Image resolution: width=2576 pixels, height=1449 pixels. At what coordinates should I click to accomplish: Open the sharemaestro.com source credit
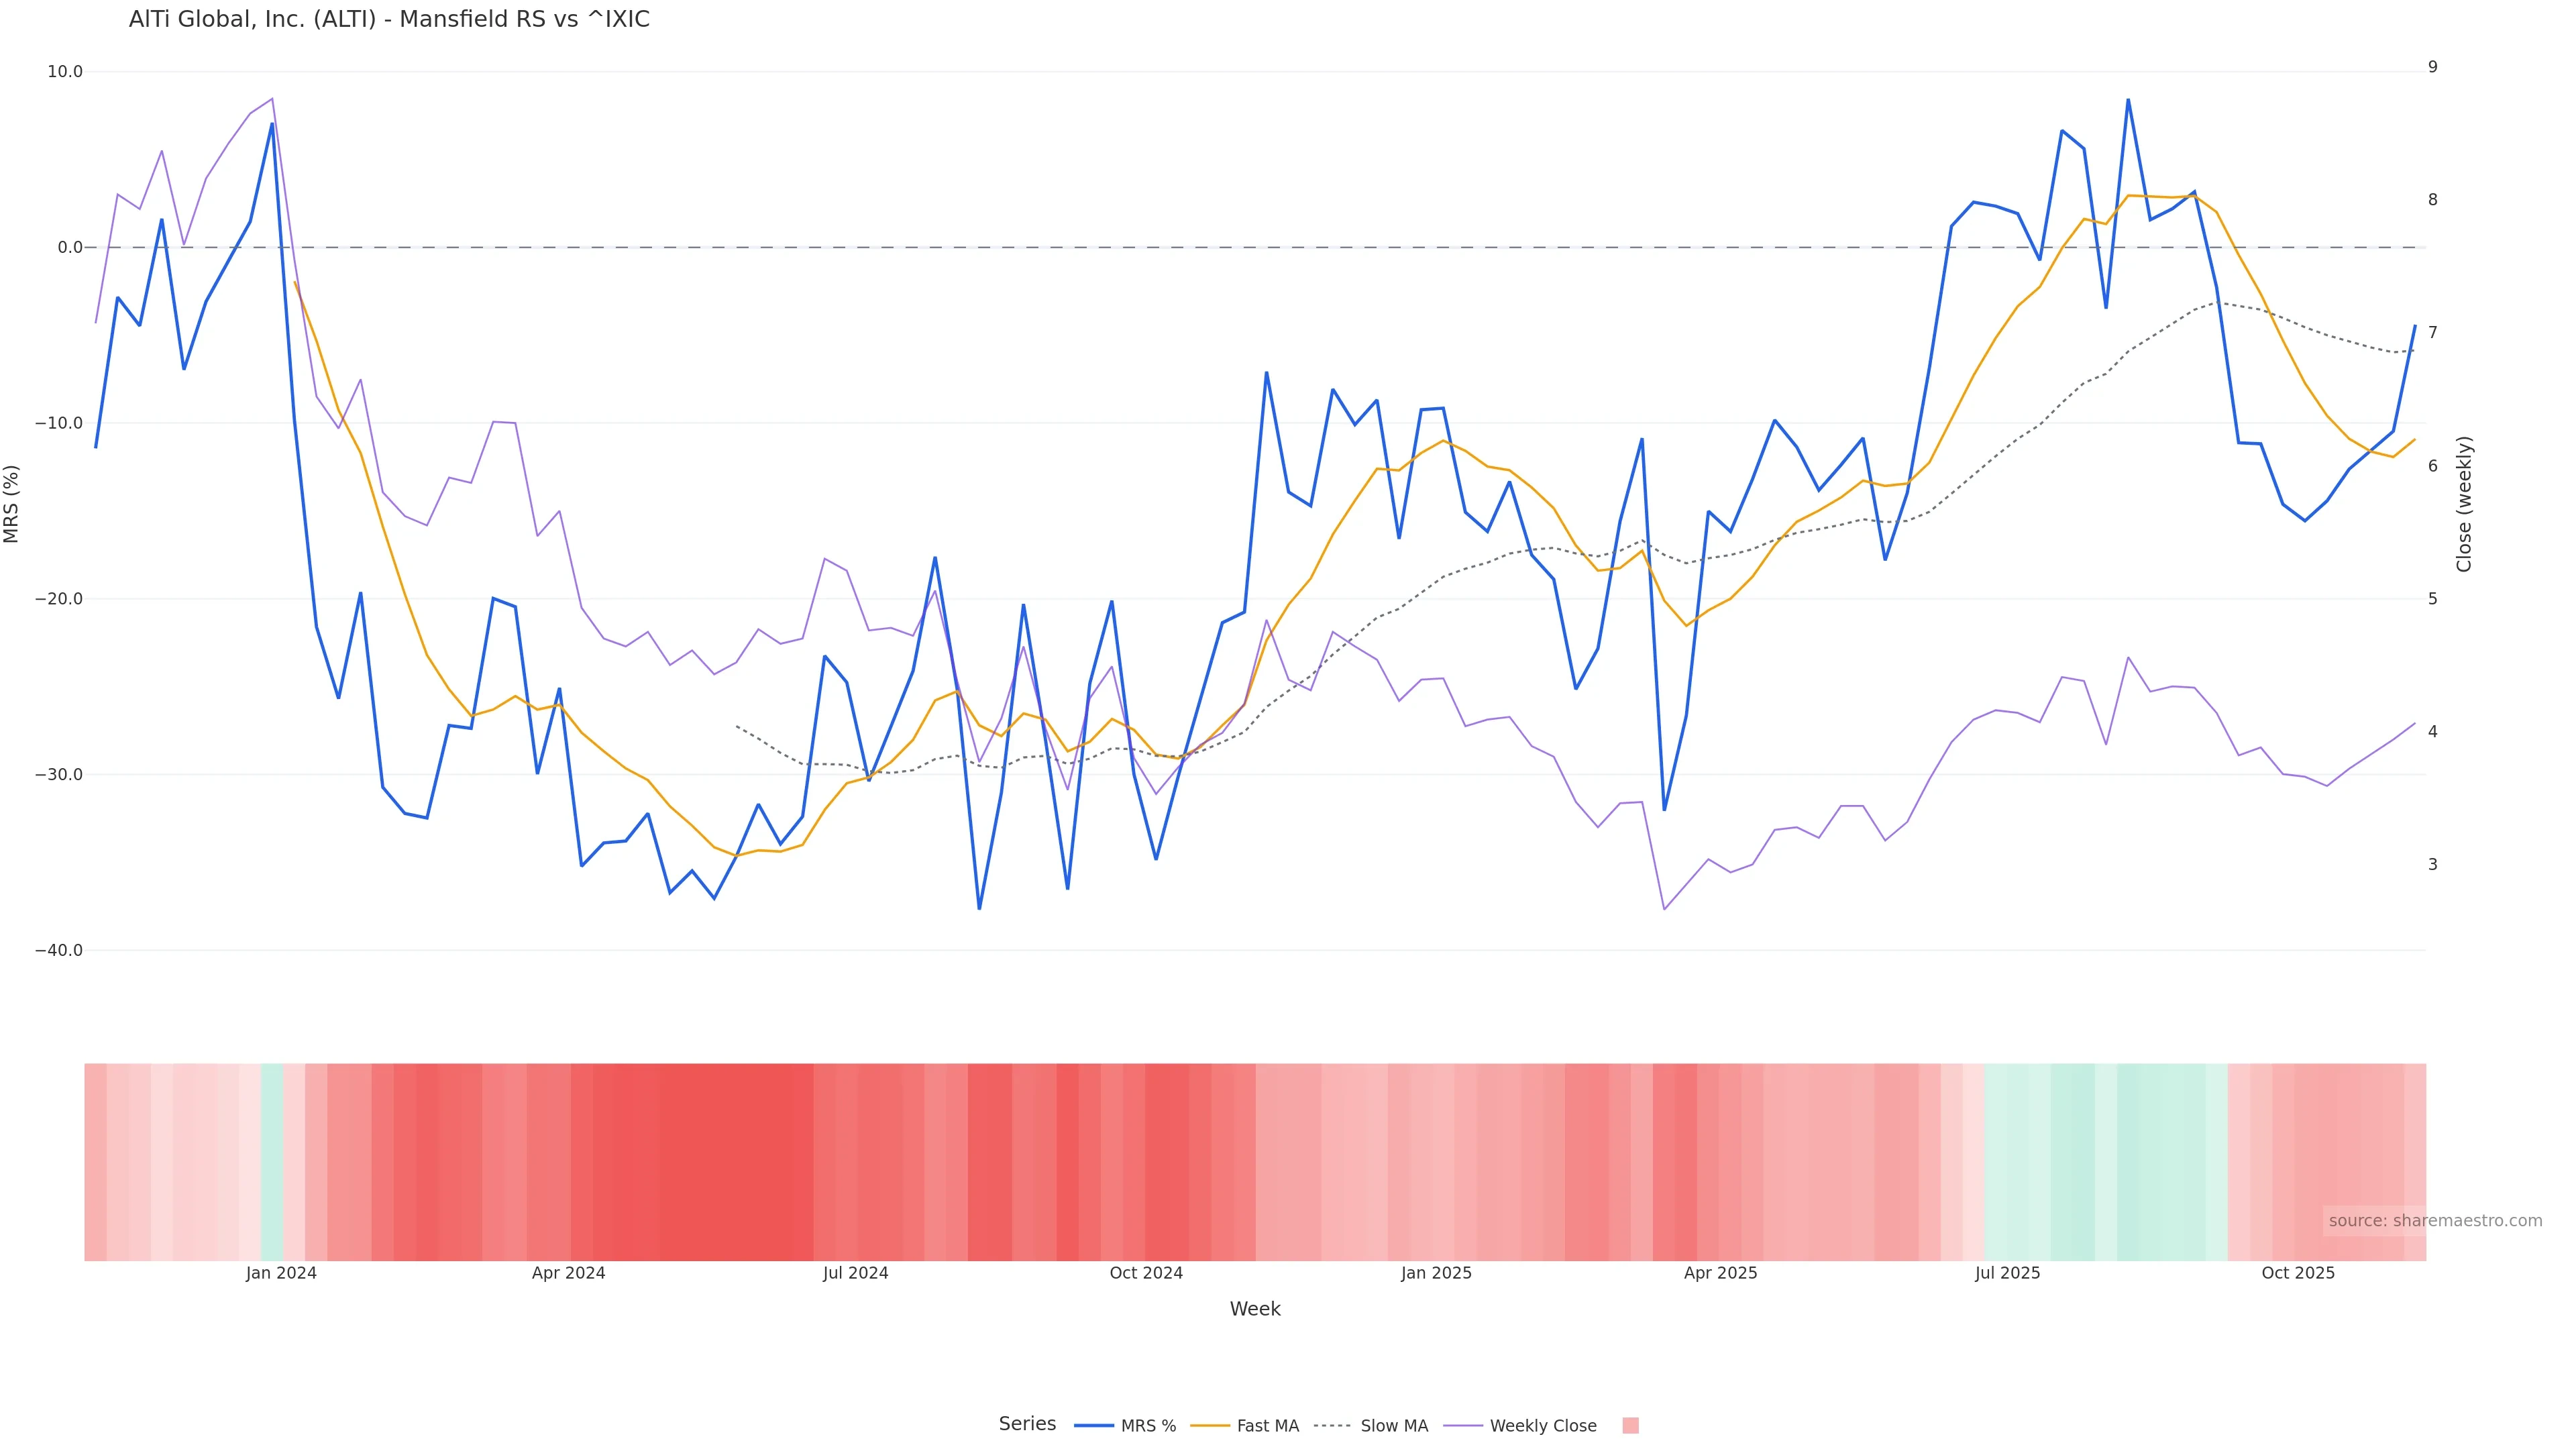point(2434,1220)
